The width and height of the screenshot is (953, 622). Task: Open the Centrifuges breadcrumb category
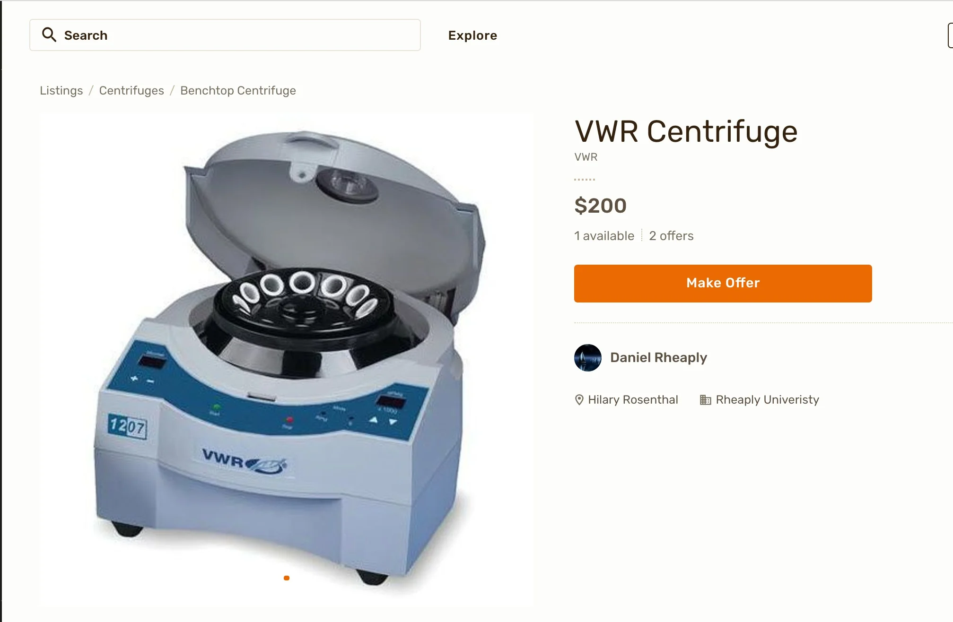click(x=131, y=90)
